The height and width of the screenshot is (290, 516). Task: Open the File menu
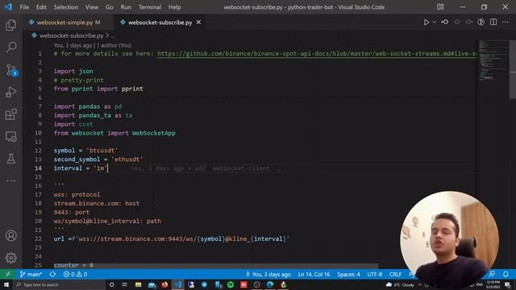[24, 7]
